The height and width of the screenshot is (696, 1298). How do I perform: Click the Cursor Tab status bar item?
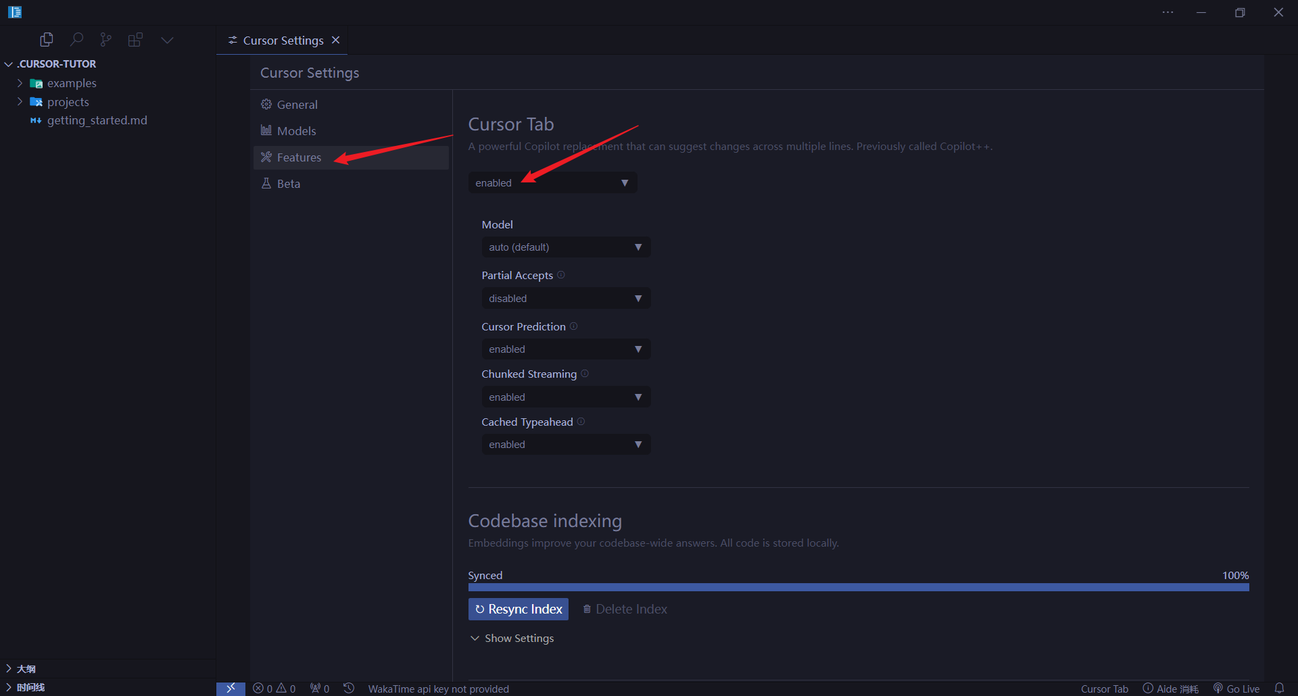tap(1104, 689)
